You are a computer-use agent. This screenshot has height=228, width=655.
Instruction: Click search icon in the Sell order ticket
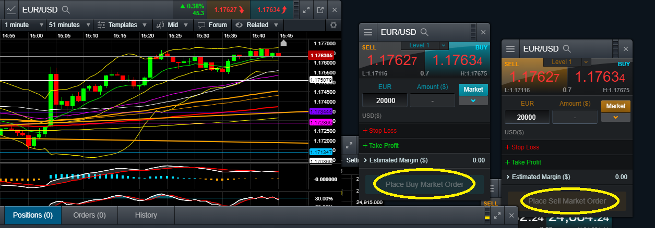pos(568,48)
